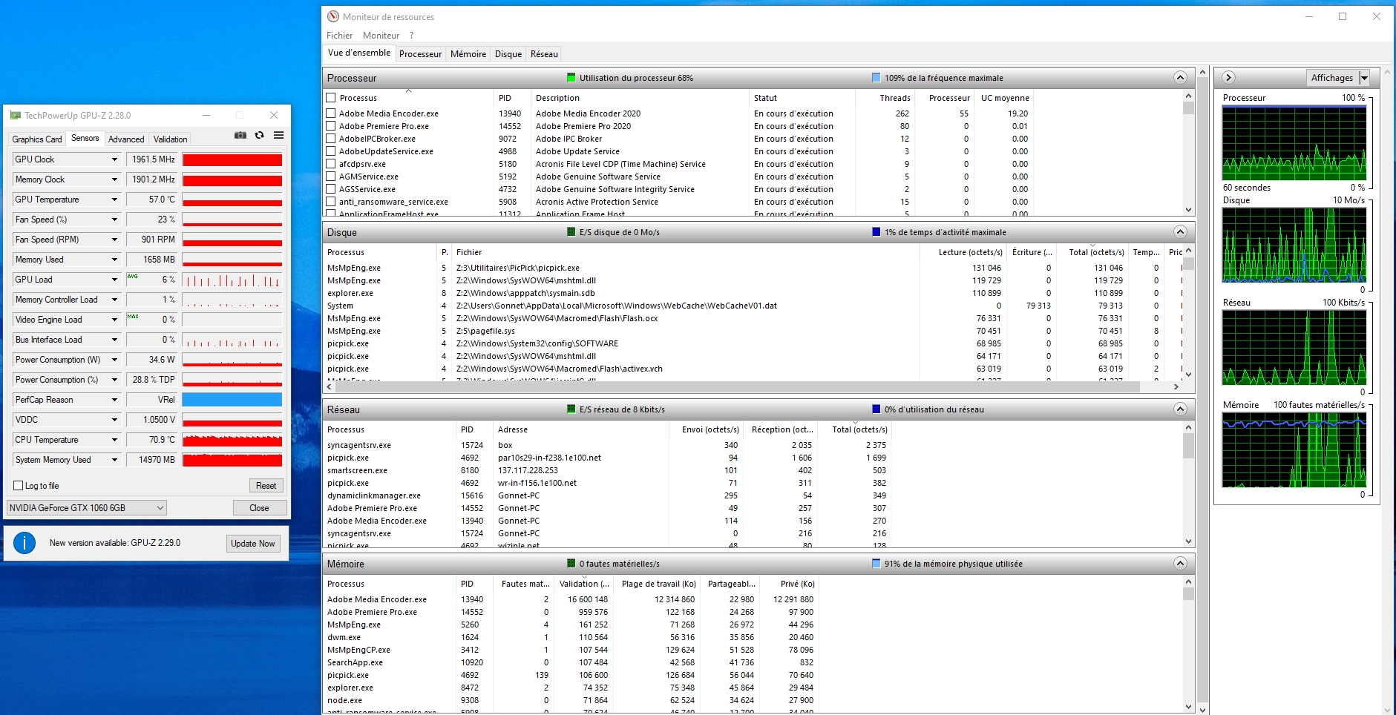Open the GPU-Z hamburger menu icon
Image resolution: width=1396 pixels, height=715 pixels.
tap(278, 135)
